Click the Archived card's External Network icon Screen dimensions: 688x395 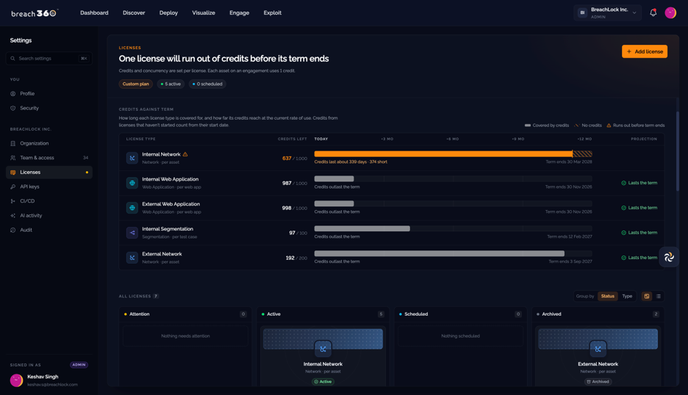pyautogui.click(x=598, y=349)
